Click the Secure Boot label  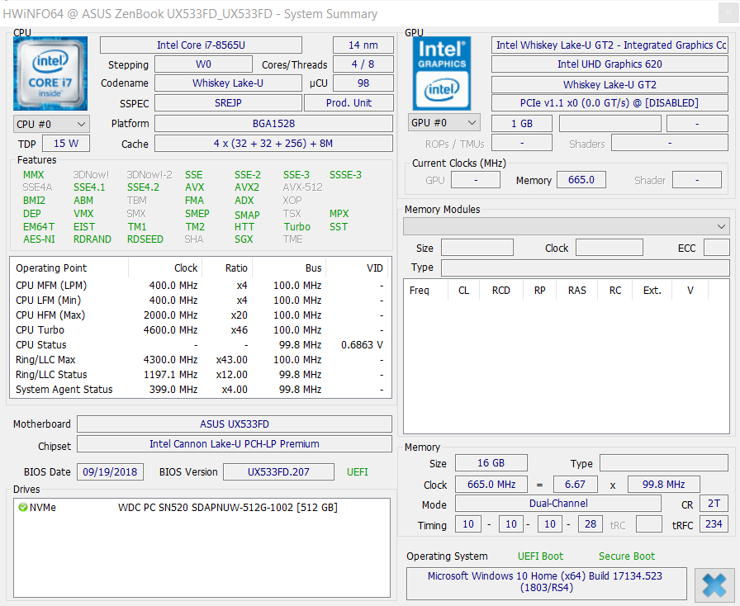[627, 556]
